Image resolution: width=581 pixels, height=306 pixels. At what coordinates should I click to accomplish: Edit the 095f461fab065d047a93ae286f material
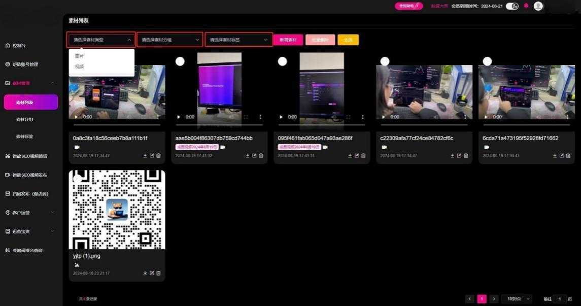click(357, 156)
